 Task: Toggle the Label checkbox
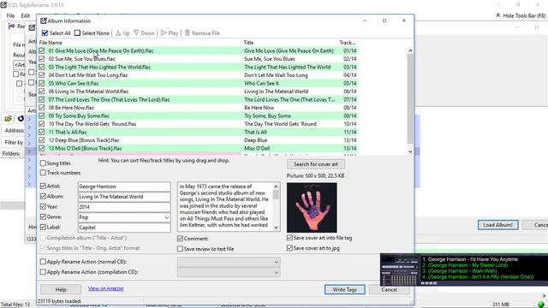click(43, 227)
